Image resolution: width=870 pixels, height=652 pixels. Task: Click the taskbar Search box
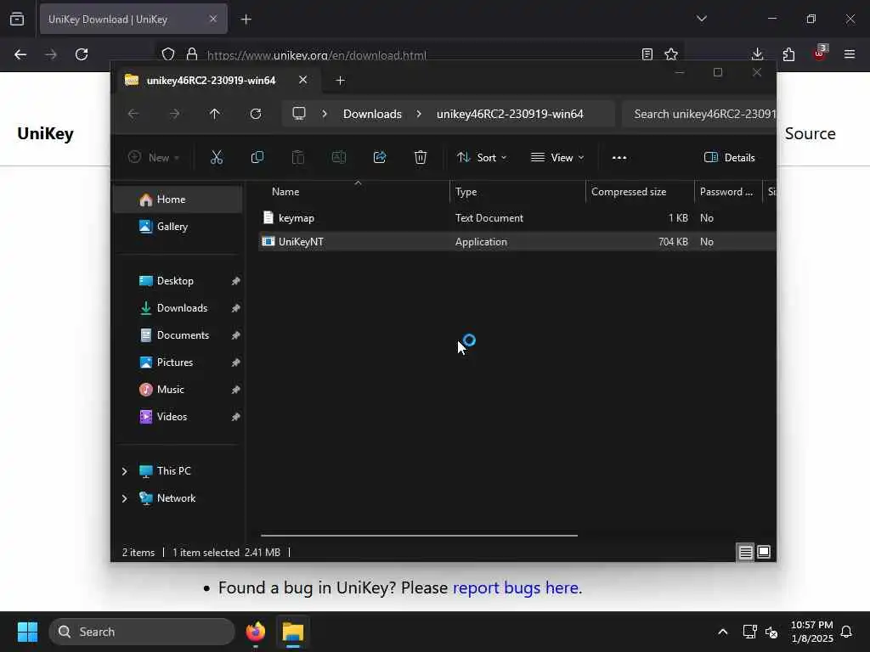pyautogui.click(x=142, y=632)
